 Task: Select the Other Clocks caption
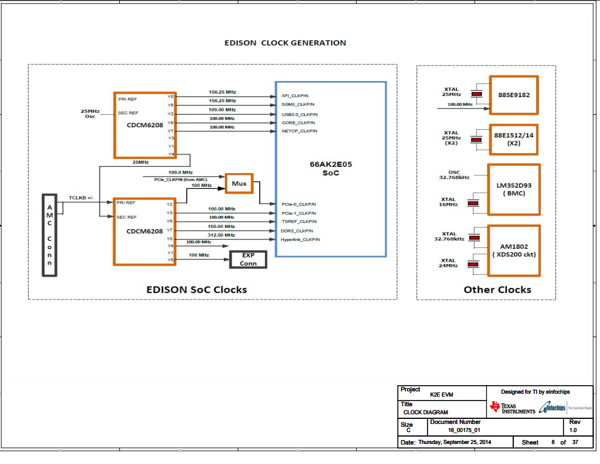[497, 290]
